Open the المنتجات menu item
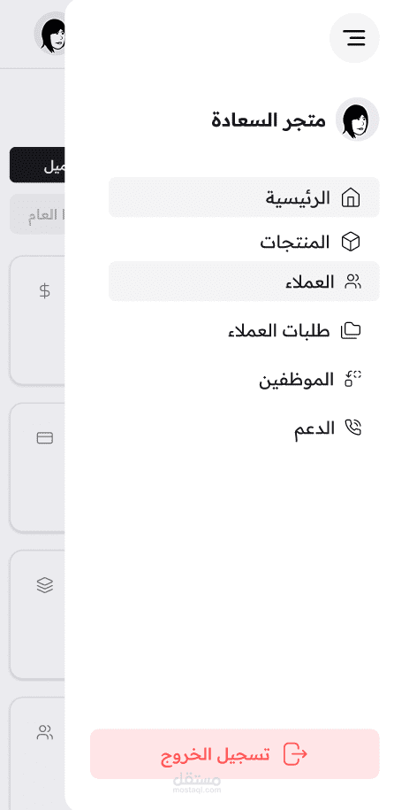 point(244,242)
